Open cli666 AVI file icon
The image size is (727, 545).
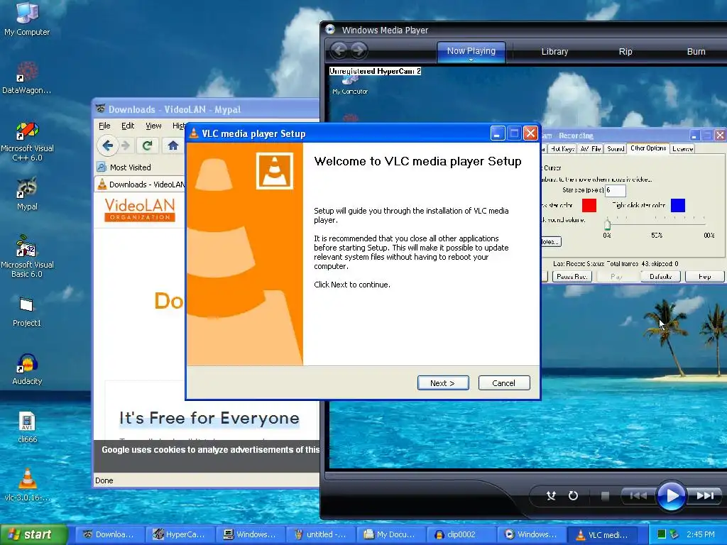(27, 427)
